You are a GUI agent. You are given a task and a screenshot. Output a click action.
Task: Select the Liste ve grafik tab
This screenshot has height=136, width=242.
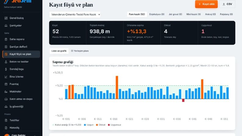(59, 51)
